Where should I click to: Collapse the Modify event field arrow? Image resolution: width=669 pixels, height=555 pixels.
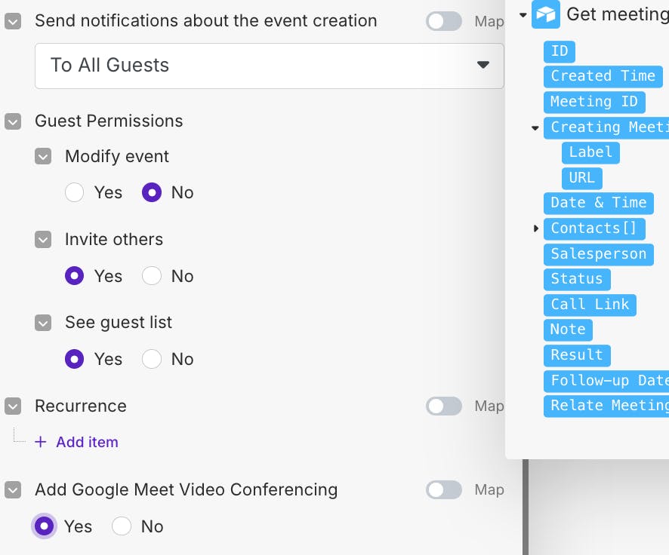click(x=43, y=157)
